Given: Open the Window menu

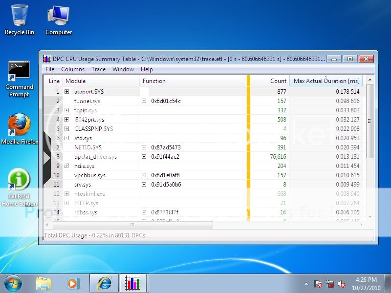Looking at the screenshot, I should [123, 69].
